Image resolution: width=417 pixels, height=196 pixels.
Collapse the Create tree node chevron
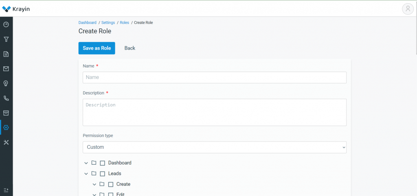tap(94, 184)
